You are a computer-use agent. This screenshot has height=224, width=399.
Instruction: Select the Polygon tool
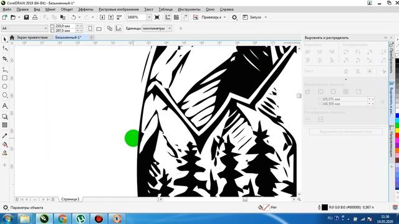[x=4, y=95]
